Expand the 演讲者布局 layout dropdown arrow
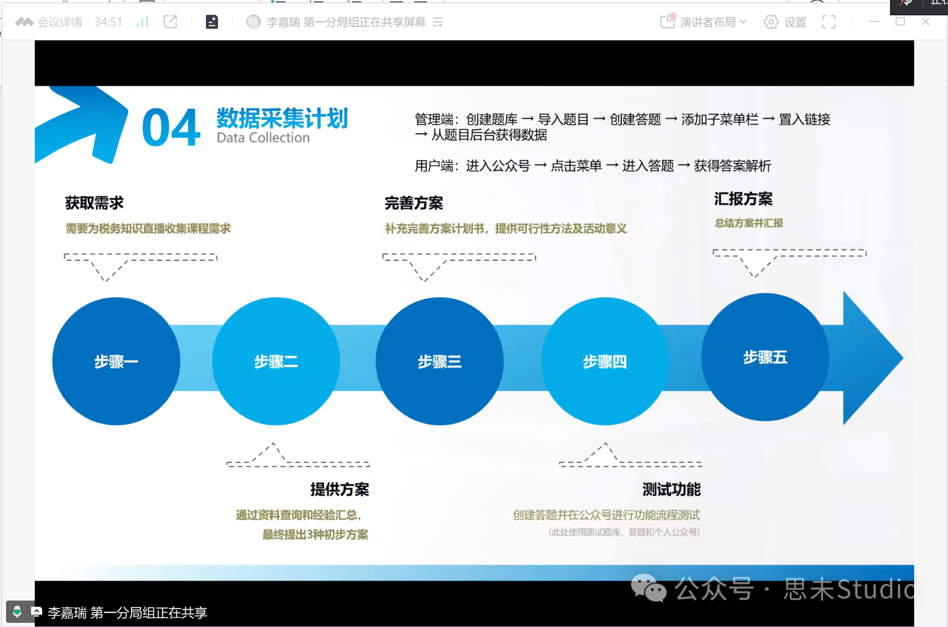Image resolution: width=948 pixels, height=627 pixels. (x=743, y=22)
